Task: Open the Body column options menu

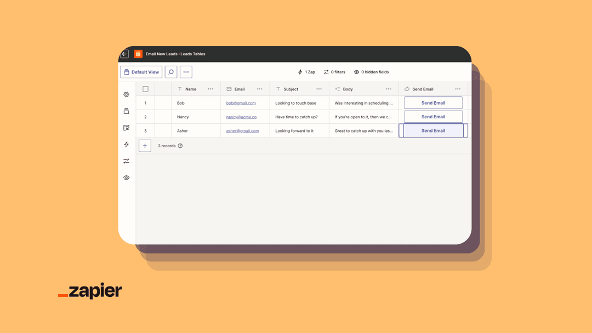Action: 389,89
